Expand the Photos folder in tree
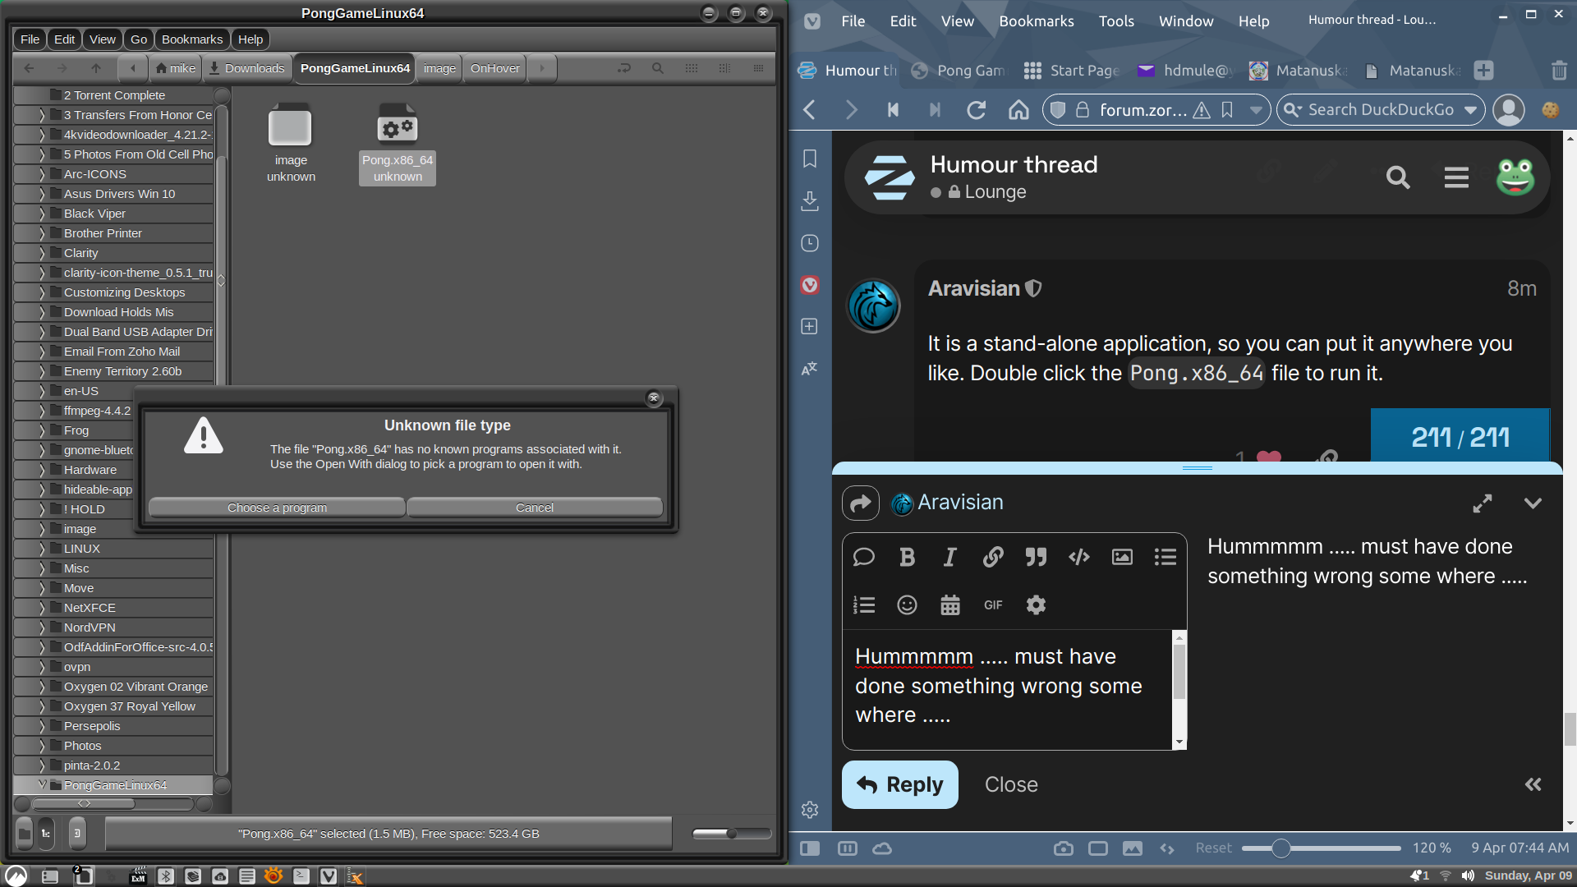Viewport: 1577px width, 887px height. point(42,746)
